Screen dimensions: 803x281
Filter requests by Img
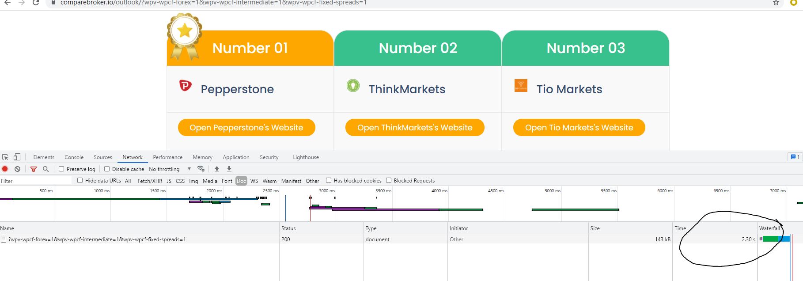pyautogui.click(x=193, y=181)
